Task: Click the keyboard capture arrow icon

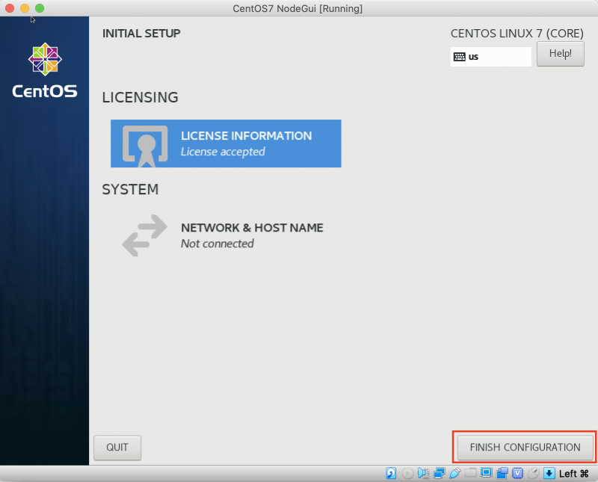Action: coord(549,473)
